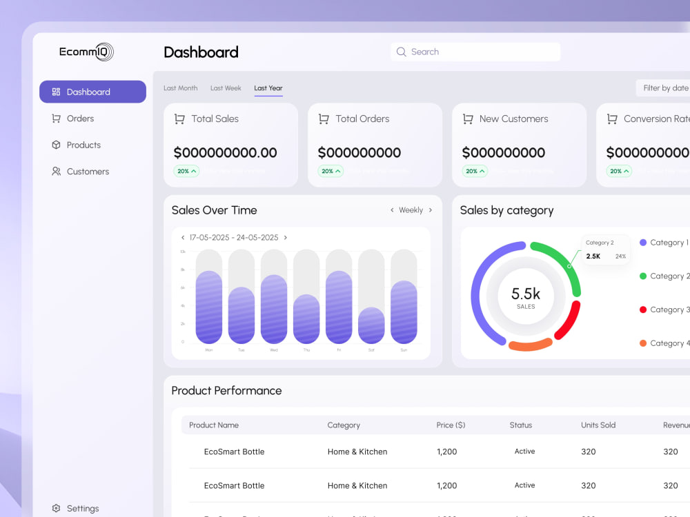Click EcoSmart Bottle in the second table row
The height and width of the screenshot is (517, 690).
click(234, 485)
